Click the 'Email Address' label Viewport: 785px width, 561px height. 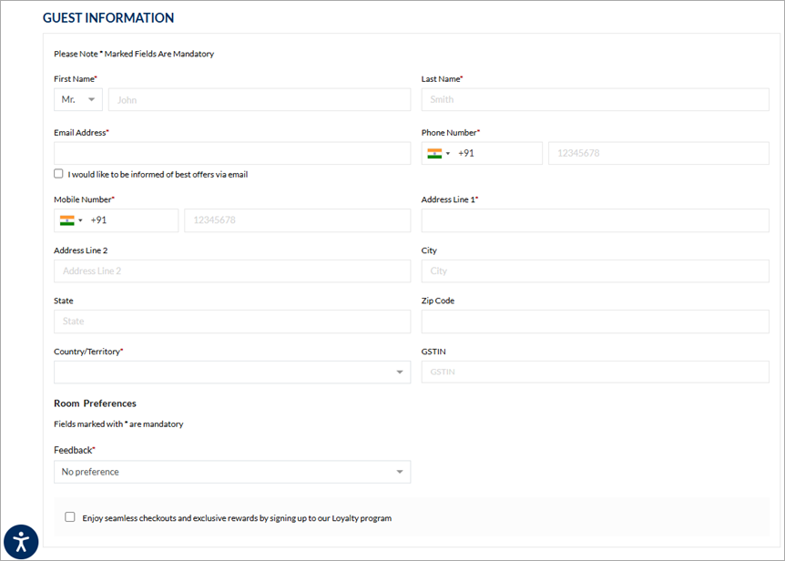[x=81, y=133]
